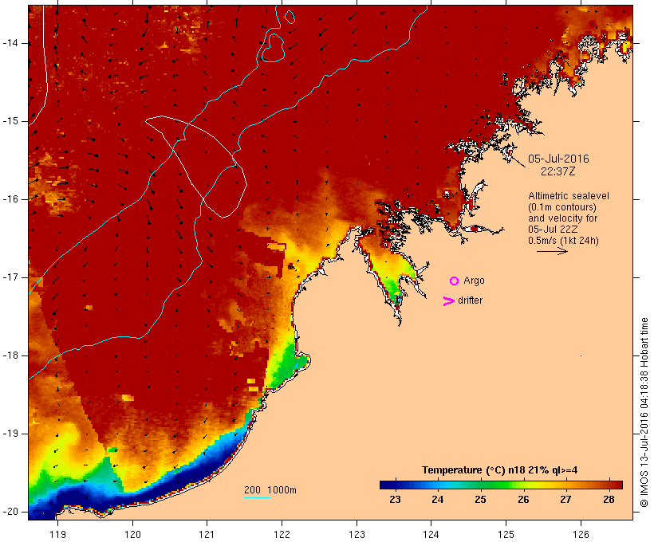Click the latitude label '-18'
Viewport: 654px width, 542px height.
coord(10,355)
